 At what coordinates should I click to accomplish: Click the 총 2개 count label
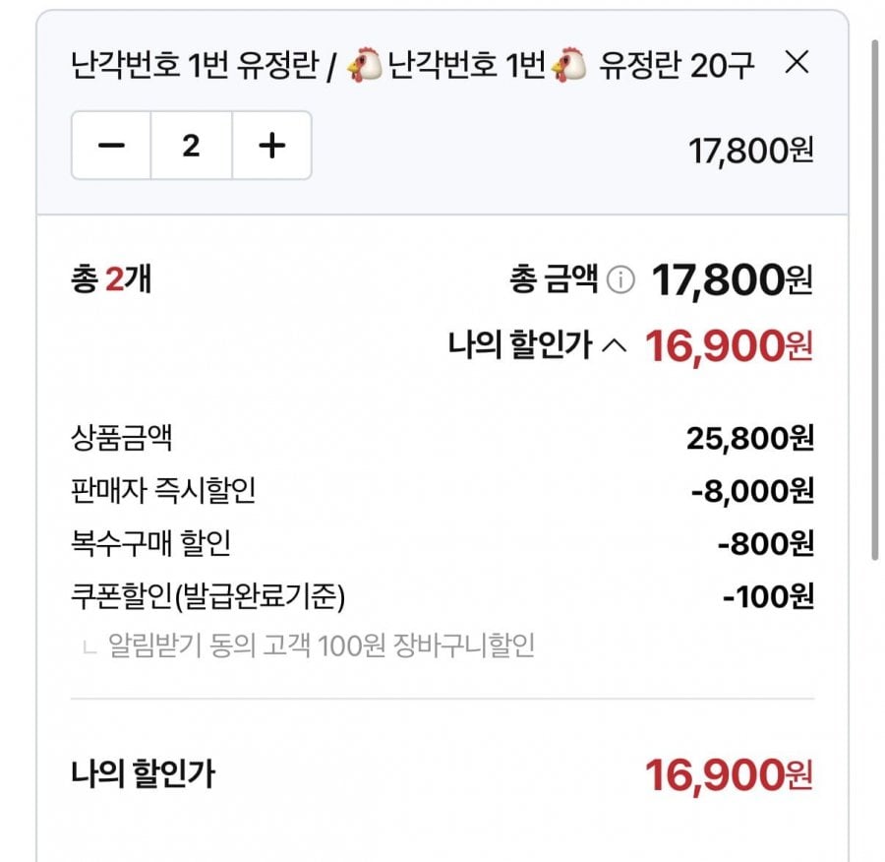click(111, 279)
